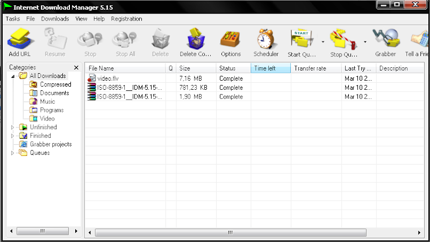This screenshot has width=430, height=242.
Task: Expand the Unfinished tree node
Action: [x=12, y=127]
